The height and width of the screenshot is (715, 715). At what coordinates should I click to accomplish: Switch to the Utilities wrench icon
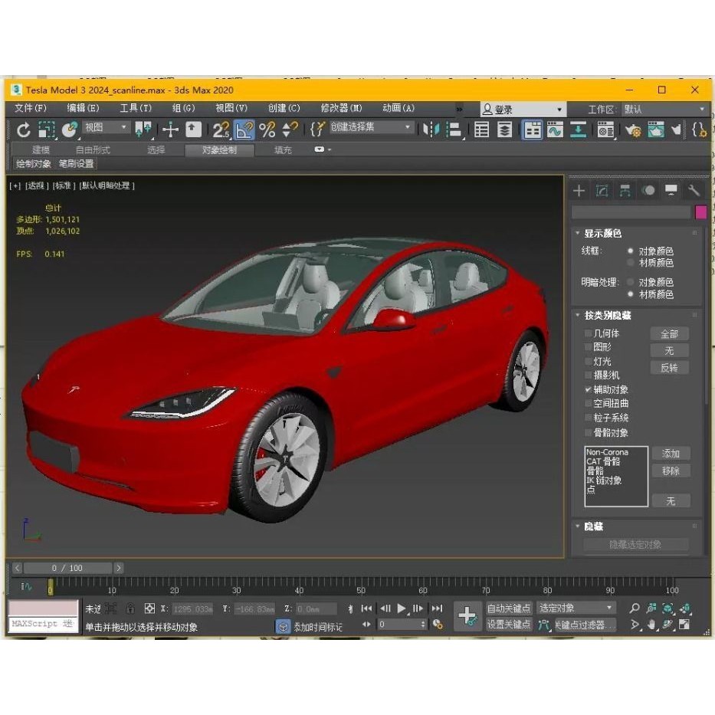pos(694,190)
